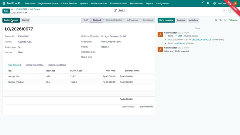Show followers via the person icon
240x135 pixels.
[x=225, y=20]
